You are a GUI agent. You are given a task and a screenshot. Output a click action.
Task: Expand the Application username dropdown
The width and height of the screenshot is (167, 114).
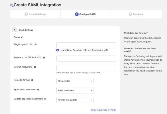(x=75, y=91)
